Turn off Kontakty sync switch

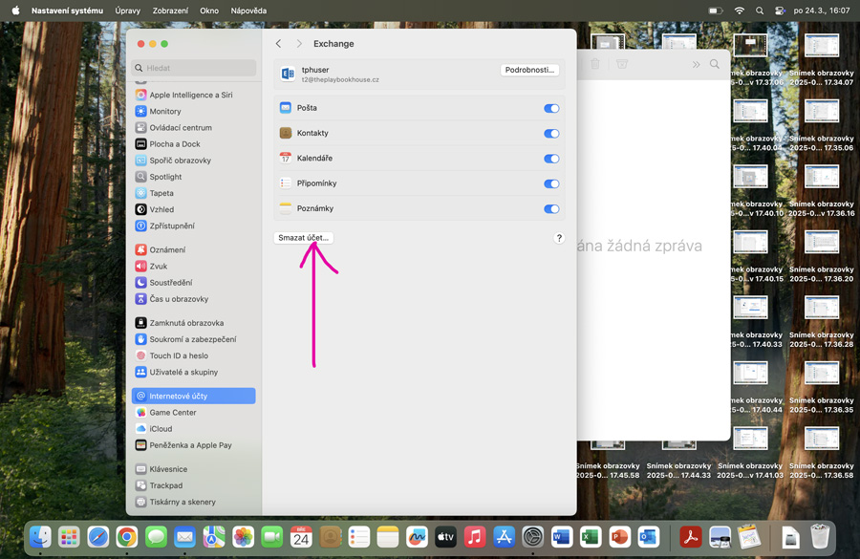coord(551,133)
